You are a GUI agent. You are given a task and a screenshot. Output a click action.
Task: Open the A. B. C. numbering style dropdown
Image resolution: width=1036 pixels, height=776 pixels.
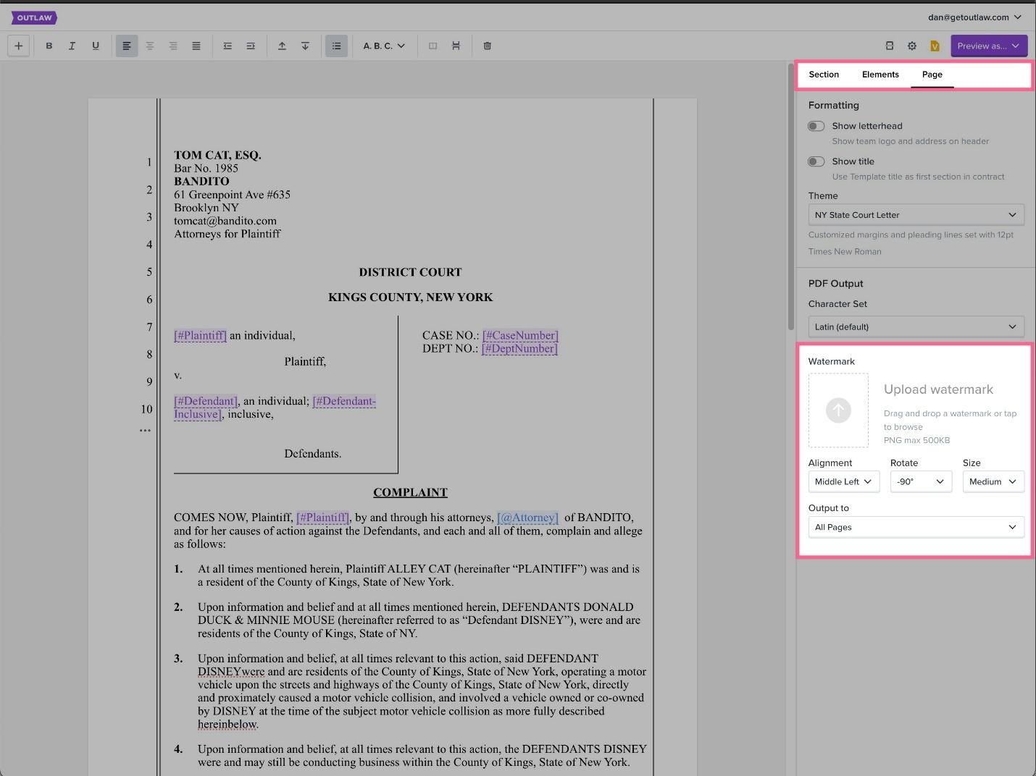[383, 46]
